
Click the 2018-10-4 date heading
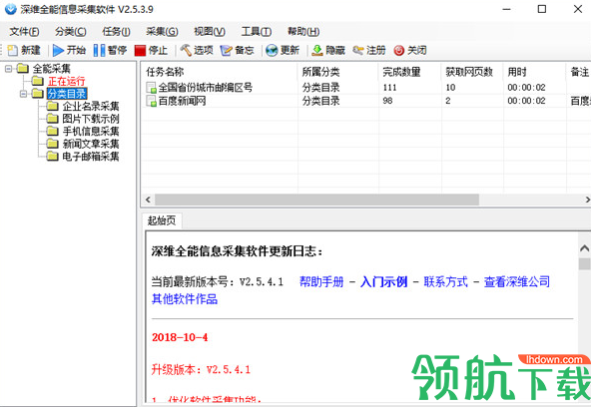(x=180, y=337)
